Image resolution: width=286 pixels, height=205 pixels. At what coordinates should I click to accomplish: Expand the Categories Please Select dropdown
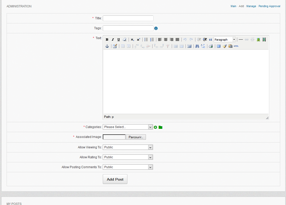point(128,127)
